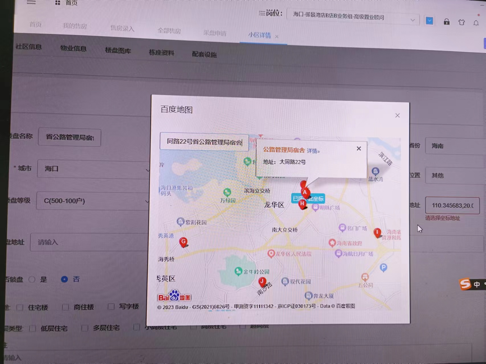Open the dropdown showing 其他

pos(456,175)
